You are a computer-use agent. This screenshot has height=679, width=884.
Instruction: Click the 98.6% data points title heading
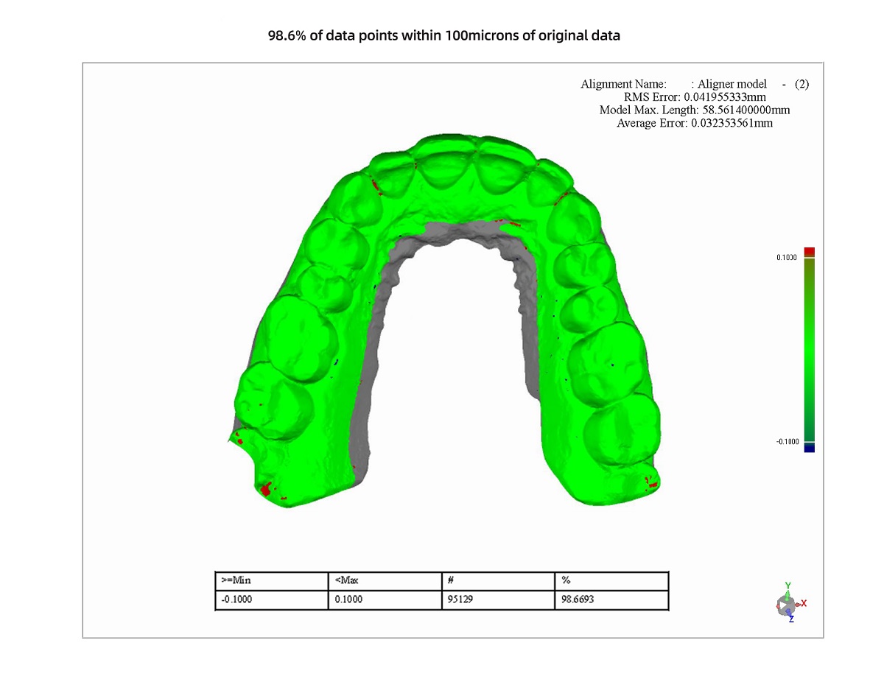tap(443, 35)
